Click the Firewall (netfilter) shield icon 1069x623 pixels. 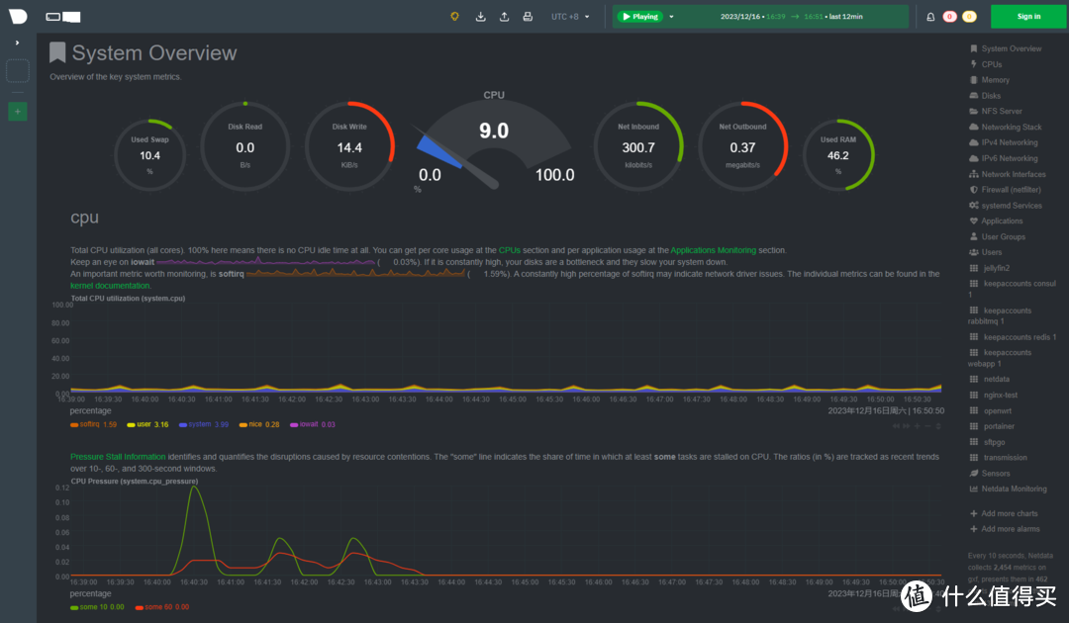[974, 189]
